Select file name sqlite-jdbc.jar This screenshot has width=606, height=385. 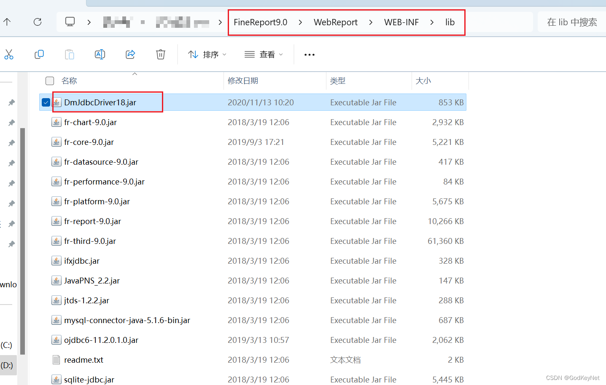click(x=89, y=380)
